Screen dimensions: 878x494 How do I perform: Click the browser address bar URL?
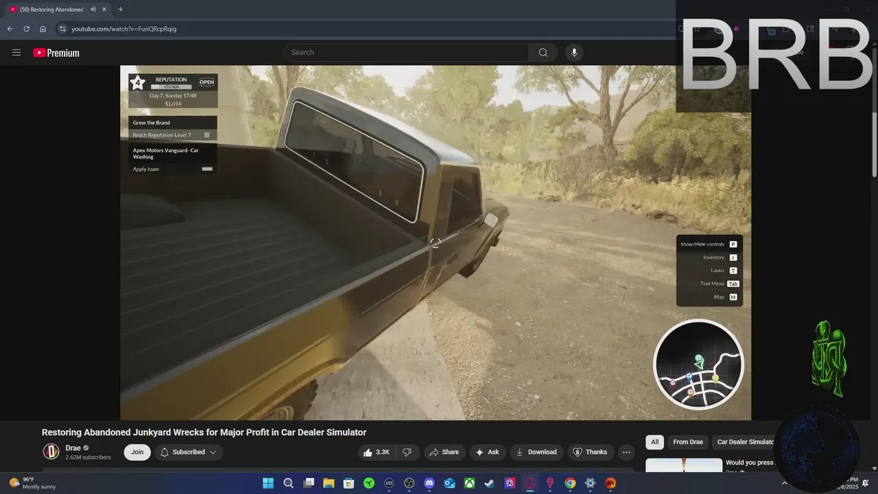coord(124,29)
